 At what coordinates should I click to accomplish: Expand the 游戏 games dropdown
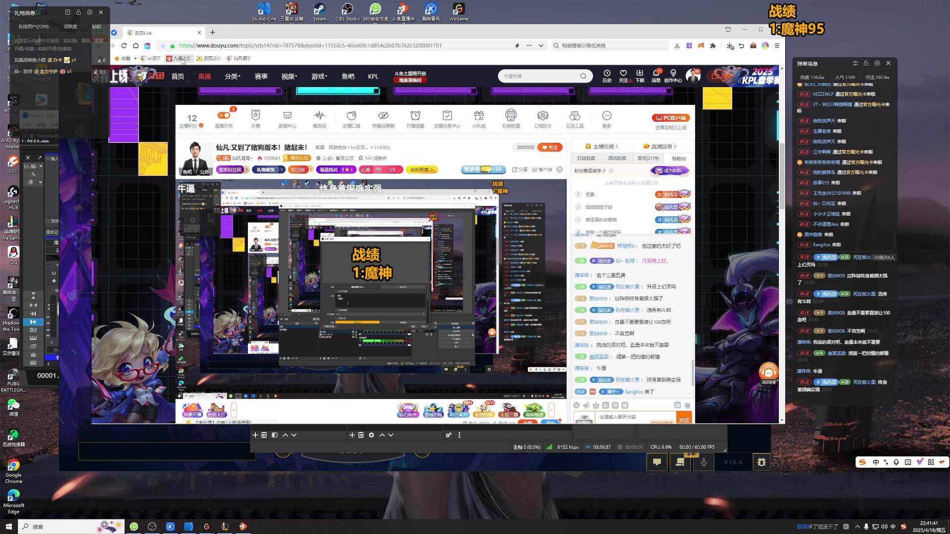pyautogui.click(x=319, y=76)
